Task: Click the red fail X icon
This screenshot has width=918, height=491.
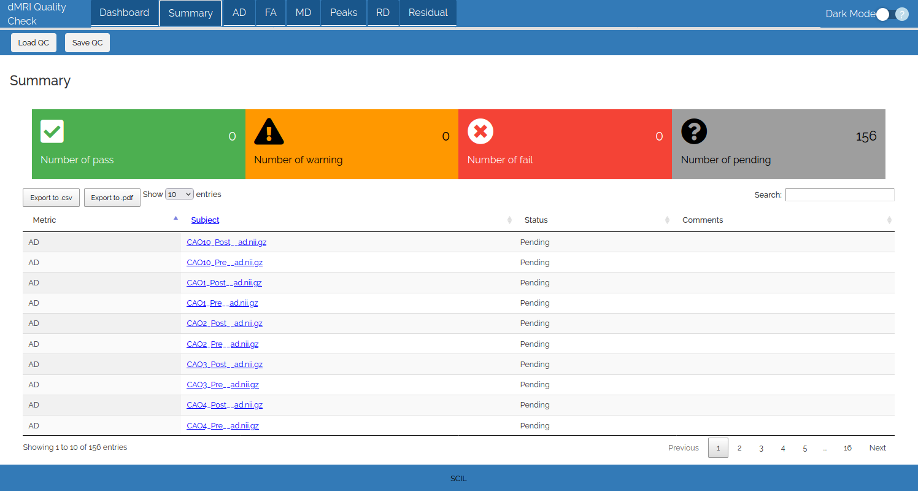Action: 480,131
